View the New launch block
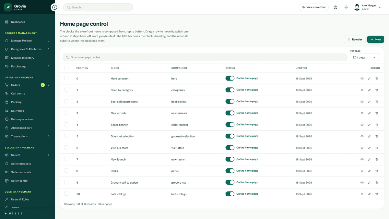Screen dimensions: 389x219 pyautogui.click(x=362, y=159)
